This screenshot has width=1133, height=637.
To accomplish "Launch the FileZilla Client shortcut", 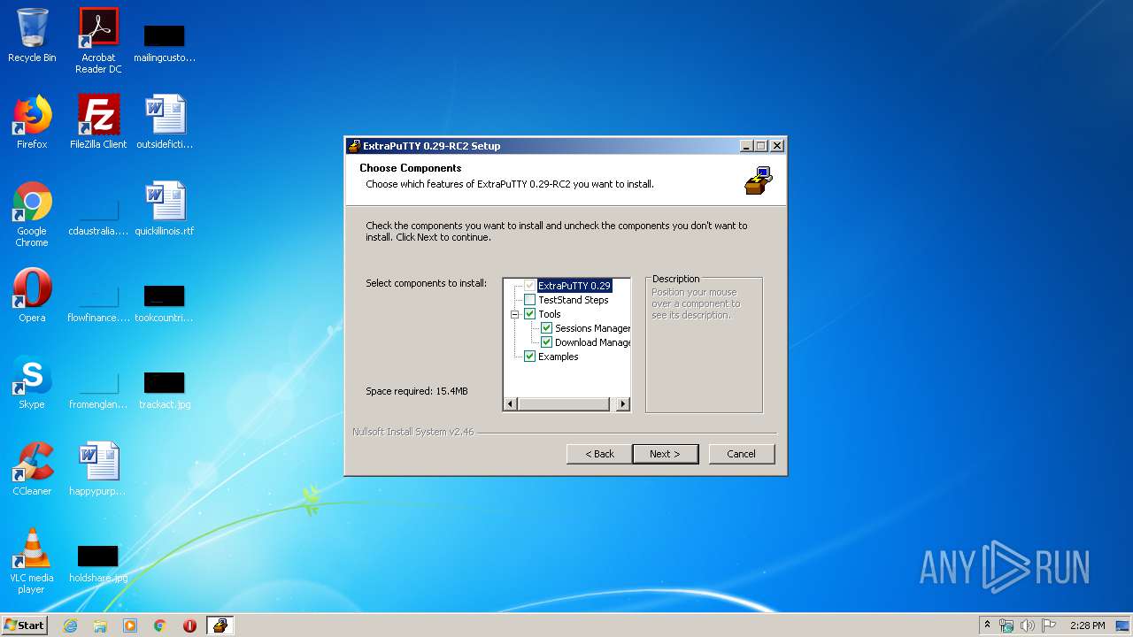I will coord(98,122).
